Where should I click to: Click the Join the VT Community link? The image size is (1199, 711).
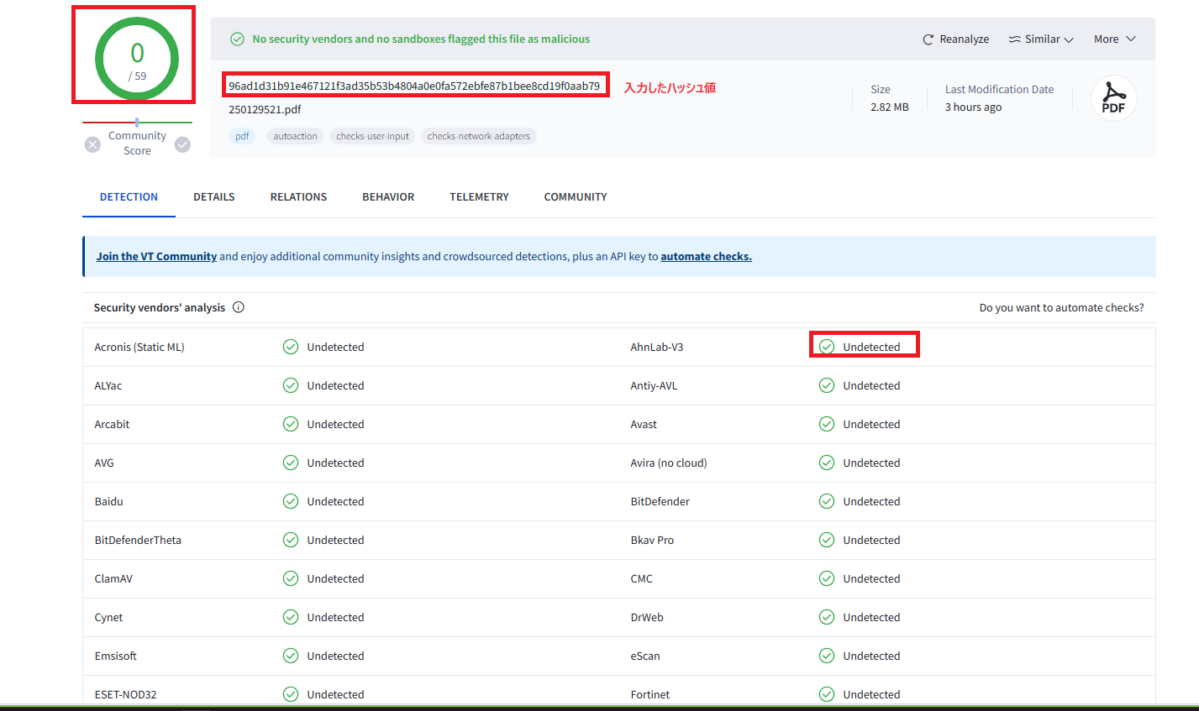(156, 256)
